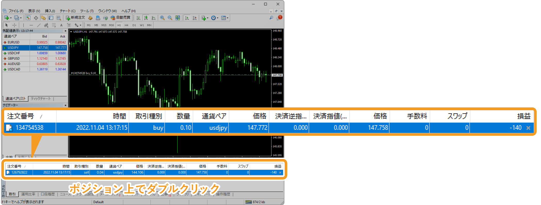Open the indicators list icon
Image resolution: width=541 pixels, height=205 pixels.
[204, 18]
